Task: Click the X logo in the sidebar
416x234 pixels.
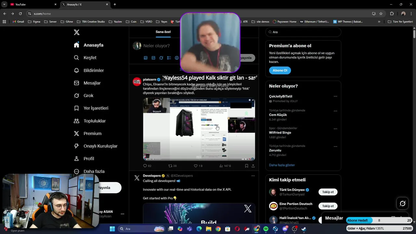Action: [x=77, y=32]
